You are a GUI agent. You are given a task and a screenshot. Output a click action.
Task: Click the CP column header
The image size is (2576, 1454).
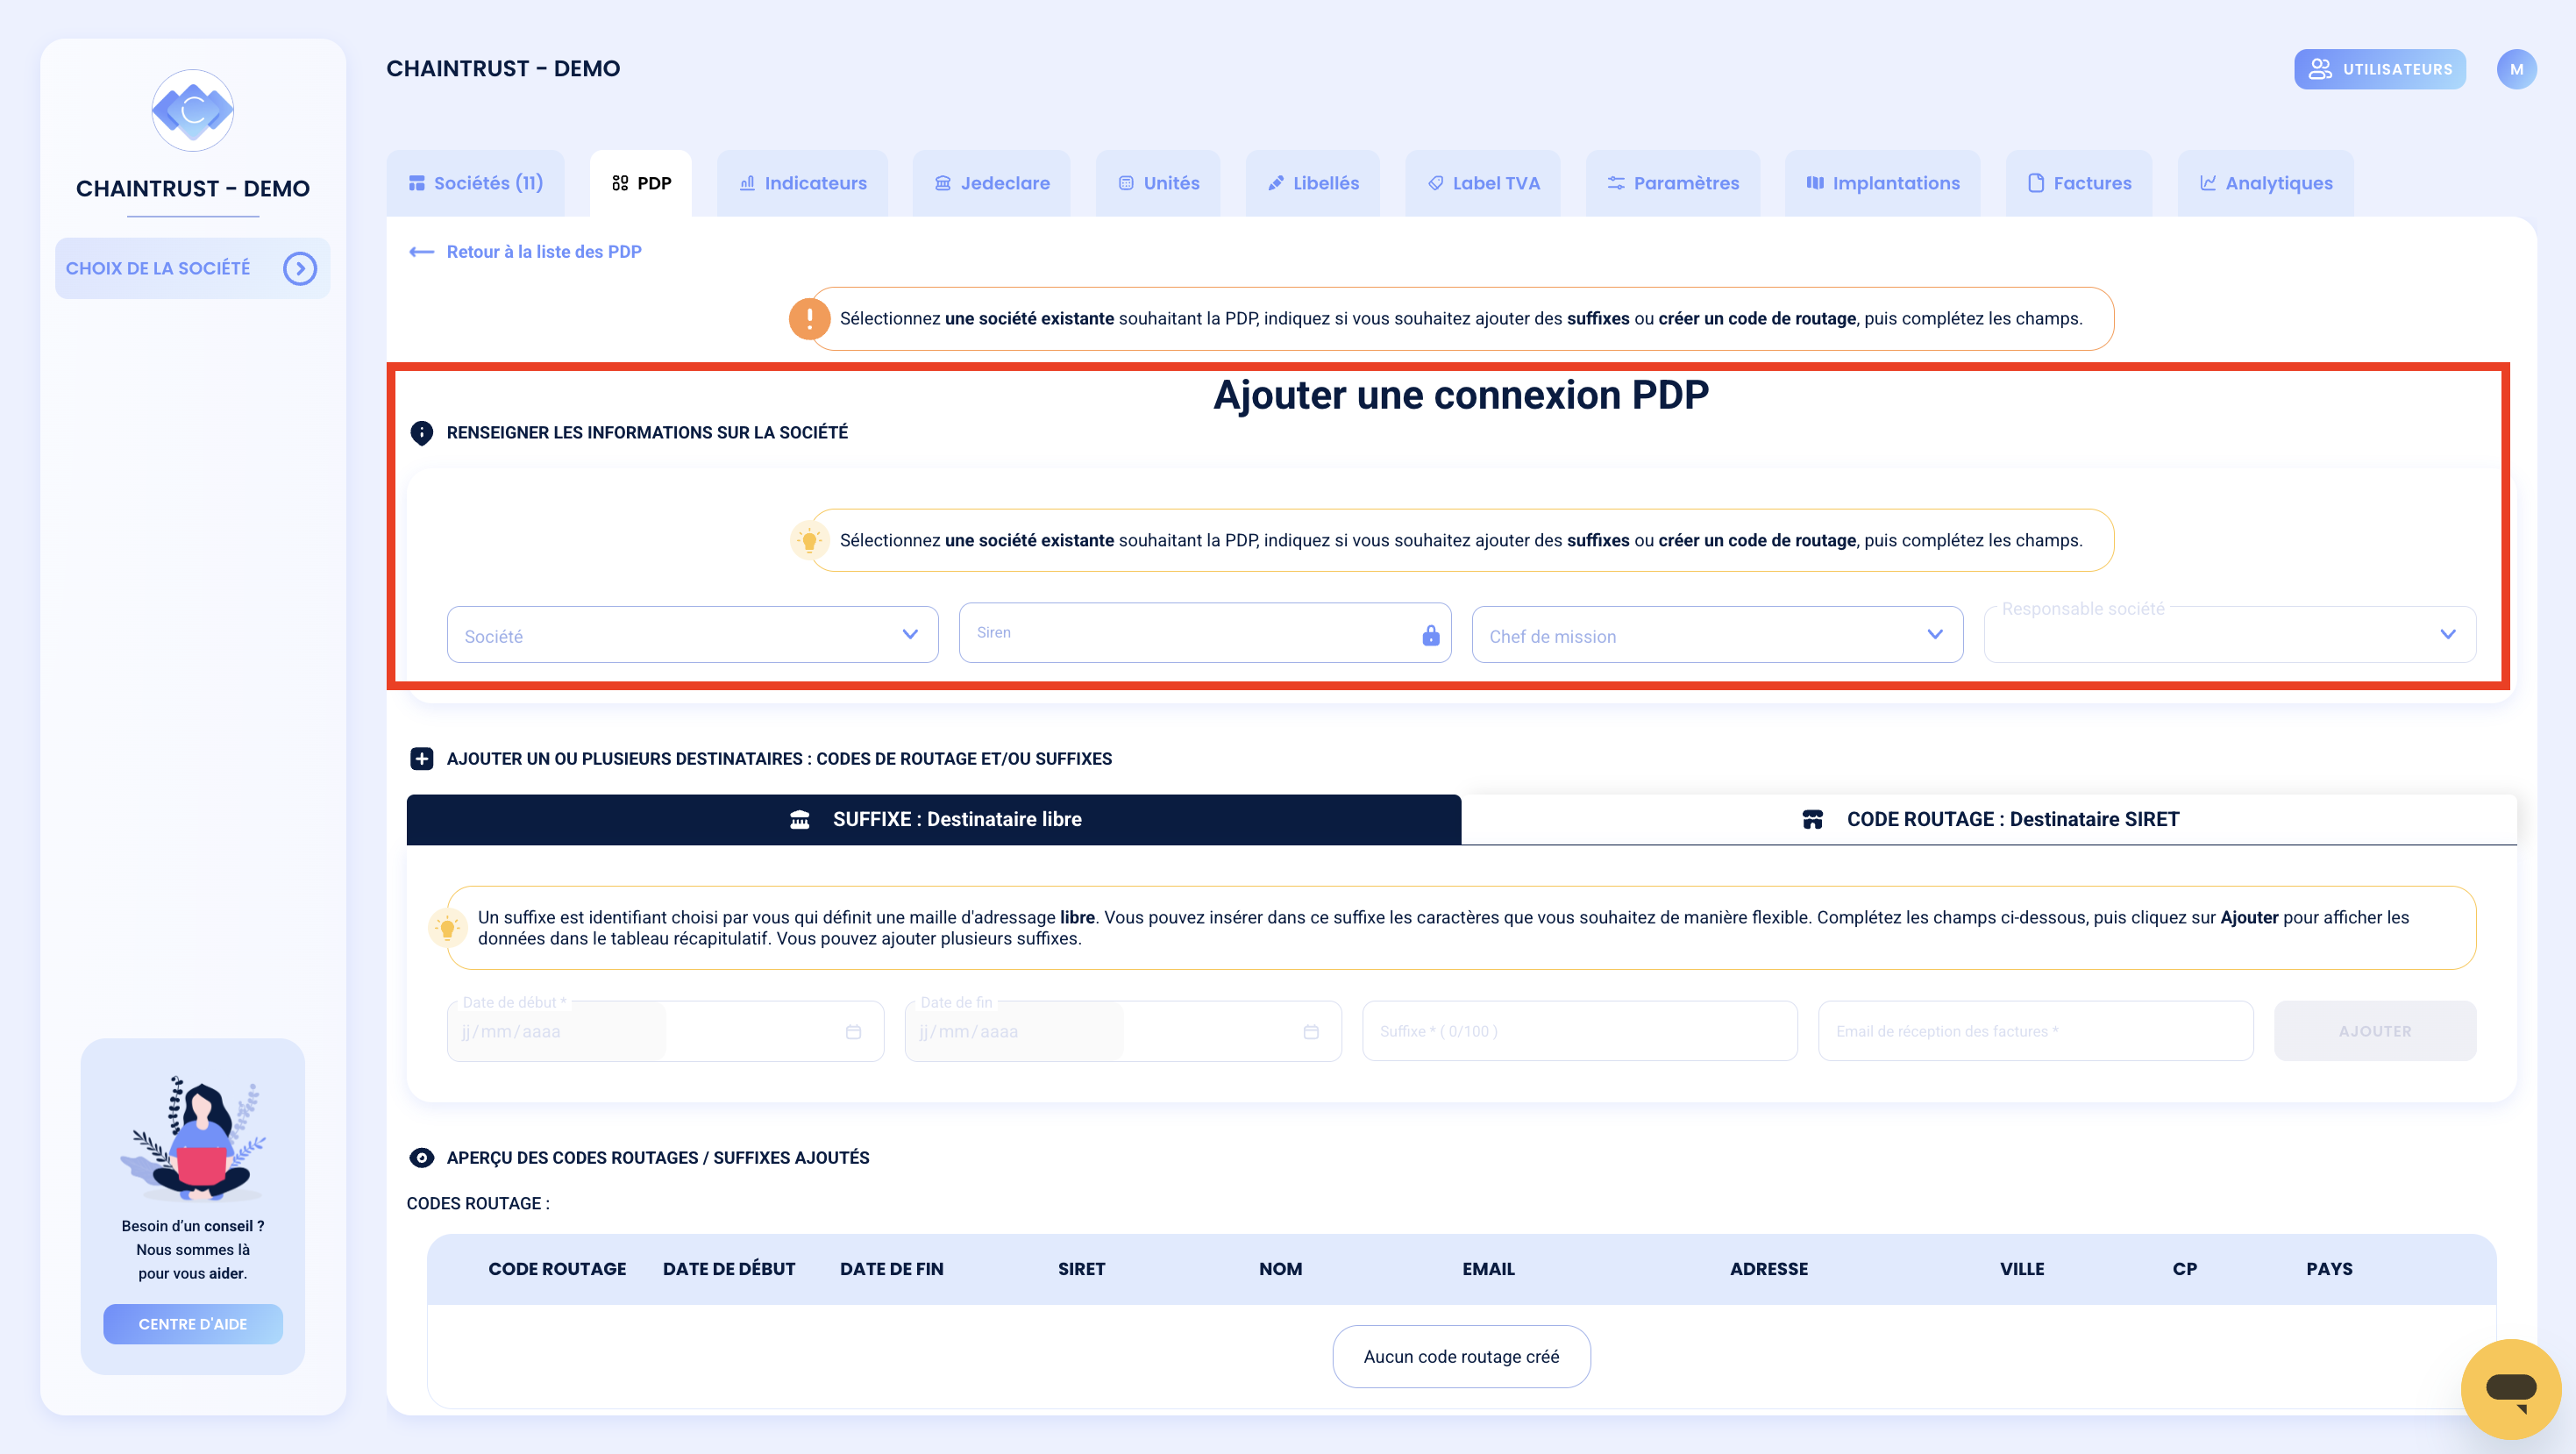[2185, 1269]
